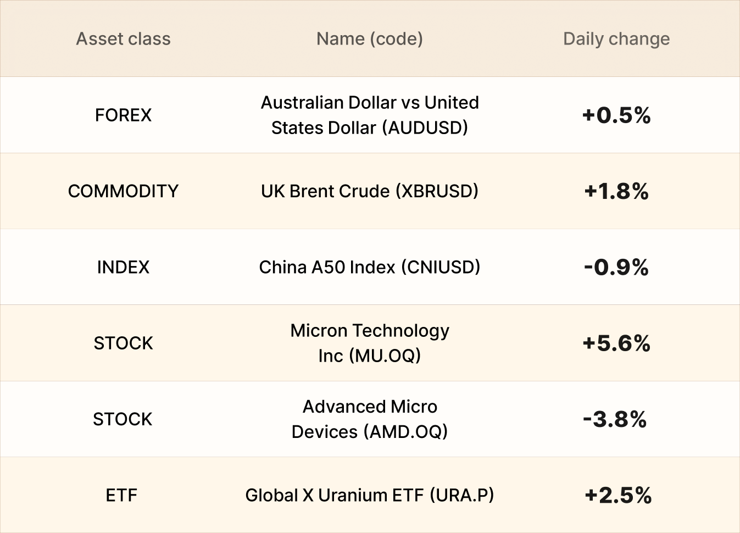Open the China A50 Index (CNIUSD) entry
740x533 pixels.
click(370, 268)
